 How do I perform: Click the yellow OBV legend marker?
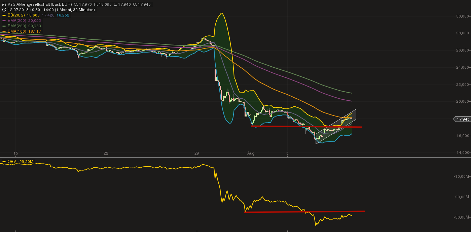coord(4,162)
